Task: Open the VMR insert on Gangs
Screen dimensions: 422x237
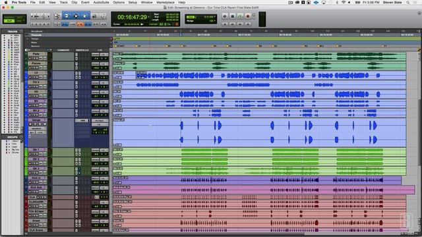Action: point(82,120)
